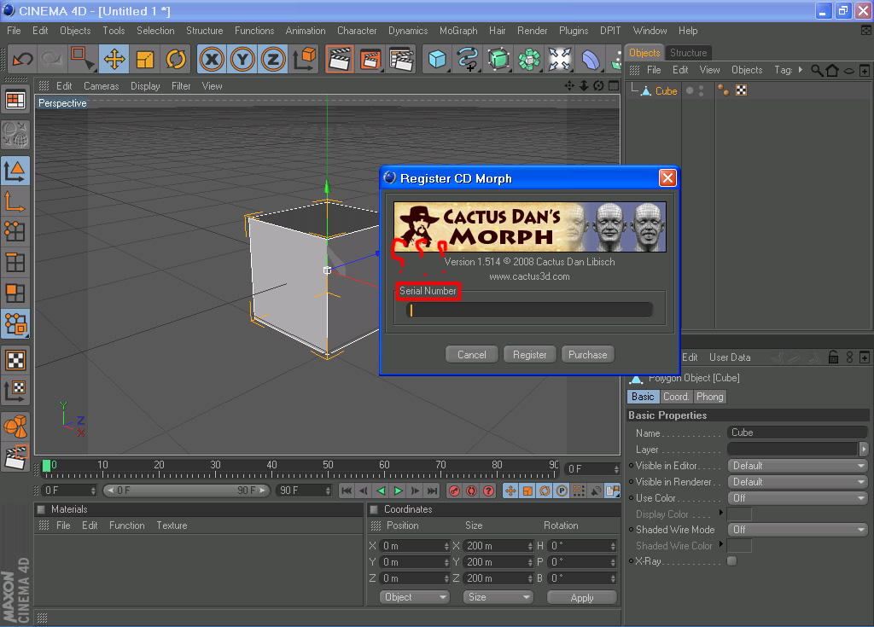Viewport: 874px width, 627px height.
Task: Click the layout switch icon
Action: 15,101
